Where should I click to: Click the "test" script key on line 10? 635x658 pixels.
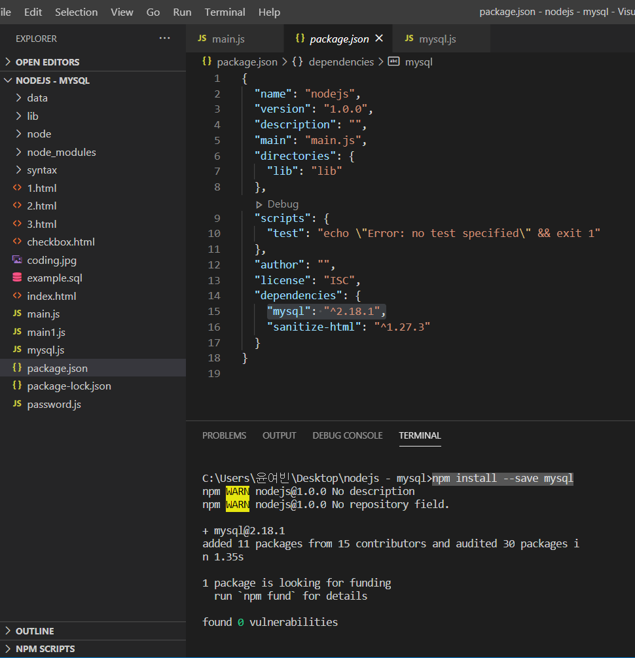[285, 233]
